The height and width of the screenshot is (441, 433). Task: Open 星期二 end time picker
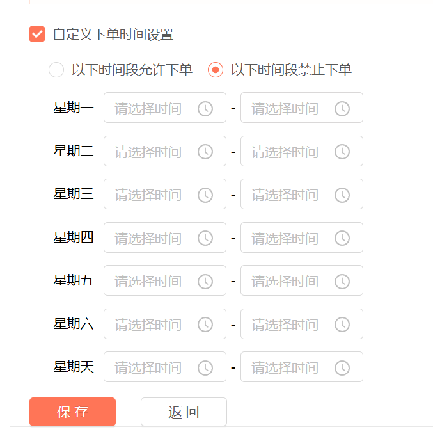302,151
